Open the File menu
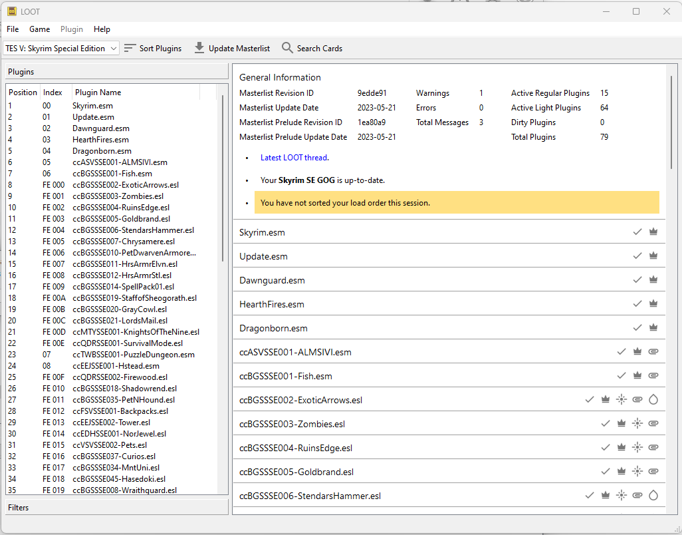682x535 pixels. click(13, 29)
